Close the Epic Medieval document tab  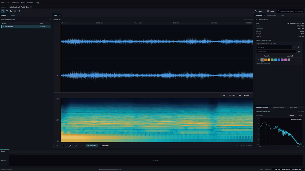pos(31,7)
